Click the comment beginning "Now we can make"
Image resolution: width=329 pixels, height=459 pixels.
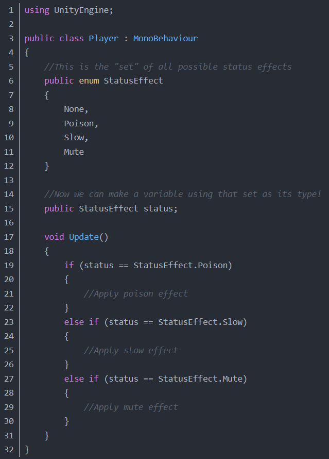(183, 194)
